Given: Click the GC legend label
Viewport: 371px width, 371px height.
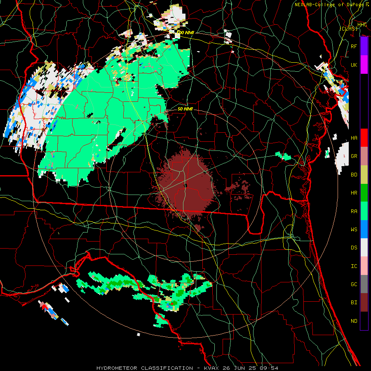Looking at the screenshot, I should [x=354, y=284].
